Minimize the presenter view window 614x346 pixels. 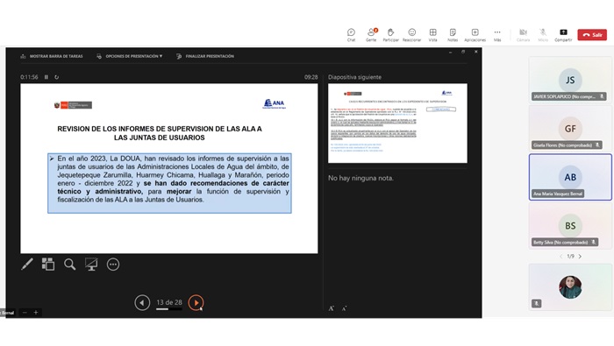[x=450, y=52]
